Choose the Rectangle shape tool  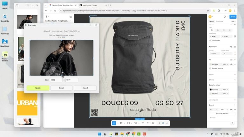point(128,123)
